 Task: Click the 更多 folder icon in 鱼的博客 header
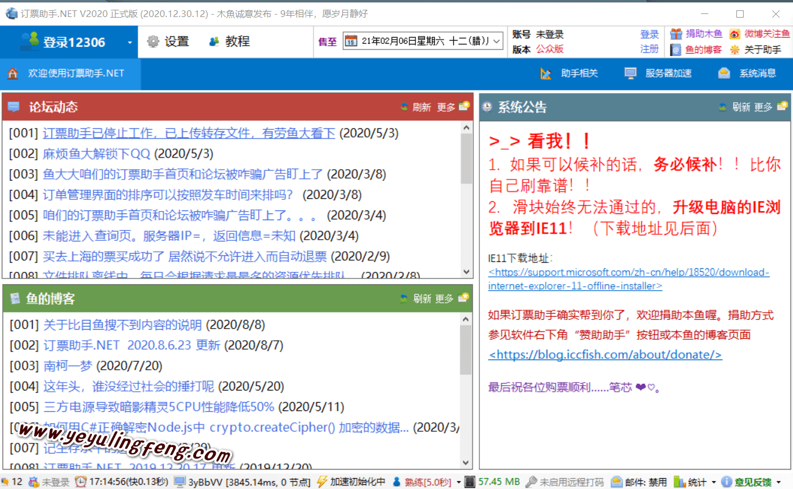(463, 297)
